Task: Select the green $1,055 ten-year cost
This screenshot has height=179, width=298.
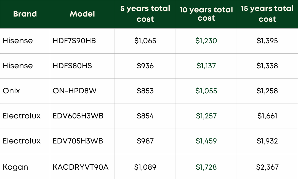Action: [x=206, y=91]
